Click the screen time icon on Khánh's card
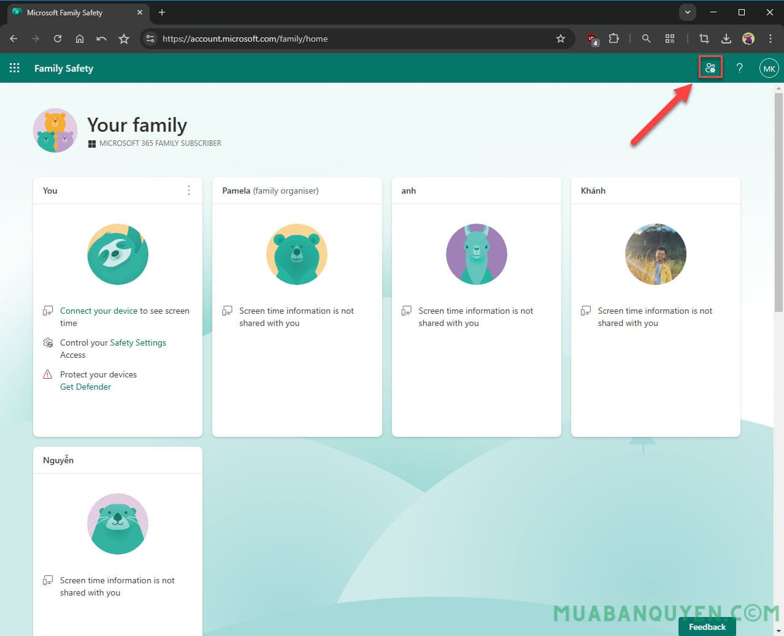Screen dimensions: 784x636 coord(586,311)
